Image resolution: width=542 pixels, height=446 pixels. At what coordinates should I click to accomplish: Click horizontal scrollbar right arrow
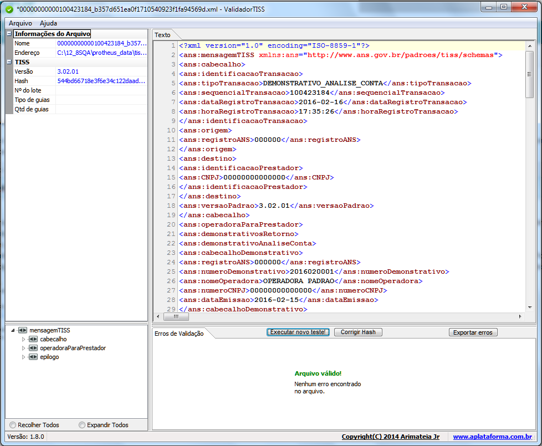[x=520, y=316]
